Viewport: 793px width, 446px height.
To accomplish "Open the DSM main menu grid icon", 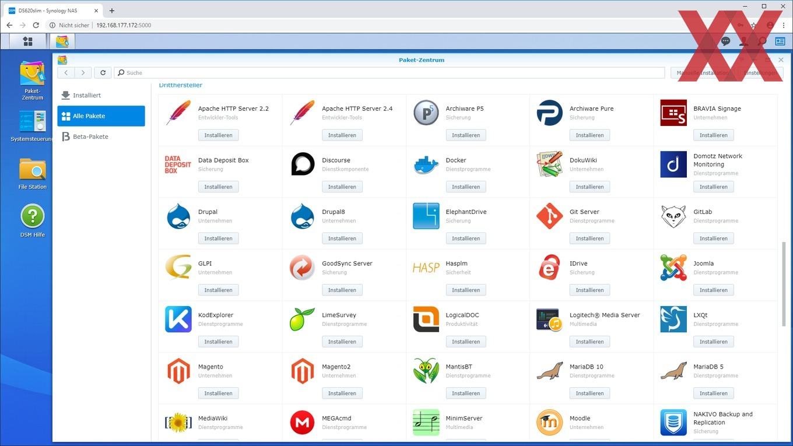I will pyautogui.click(x=27, y=41).
